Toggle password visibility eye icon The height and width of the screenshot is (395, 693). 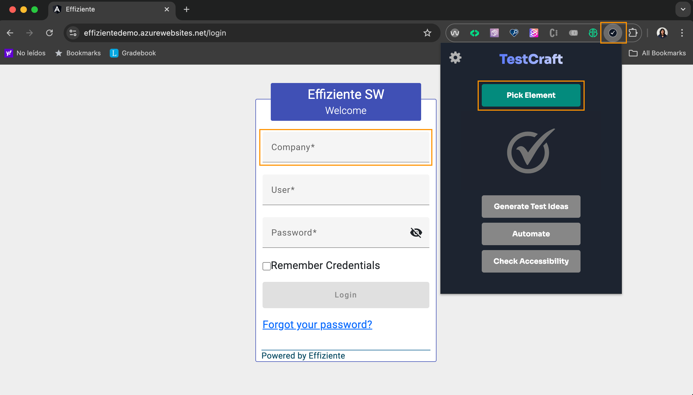tap(416, 233)
